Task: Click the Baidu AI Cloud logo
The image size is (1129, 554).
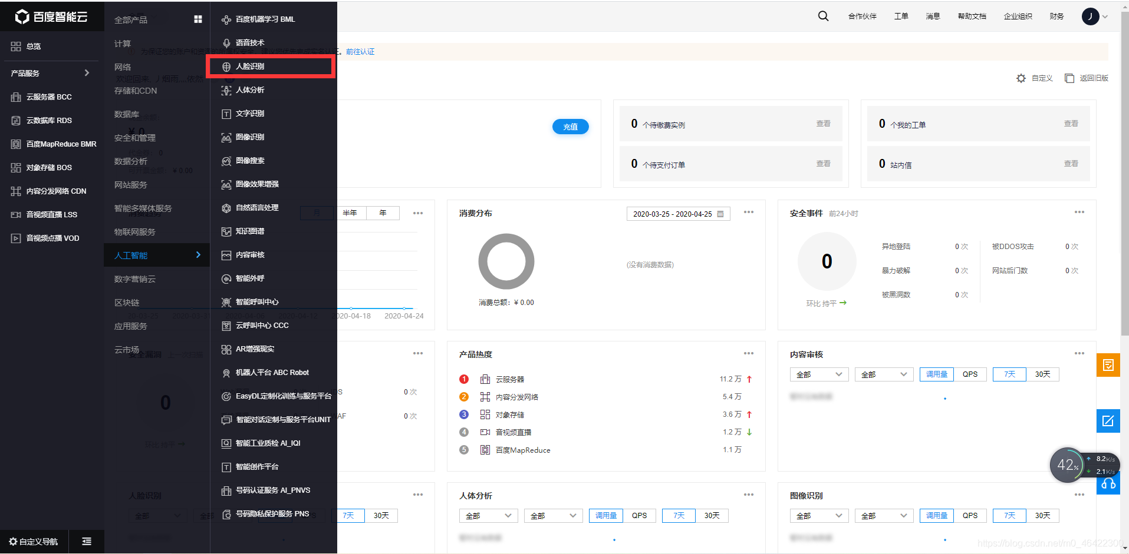Action: 51,16
